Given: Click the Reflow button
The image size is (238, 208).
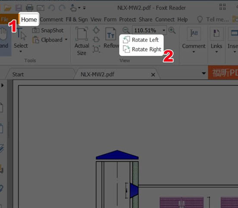Looking at the screenshot, I should click(111, 38).
